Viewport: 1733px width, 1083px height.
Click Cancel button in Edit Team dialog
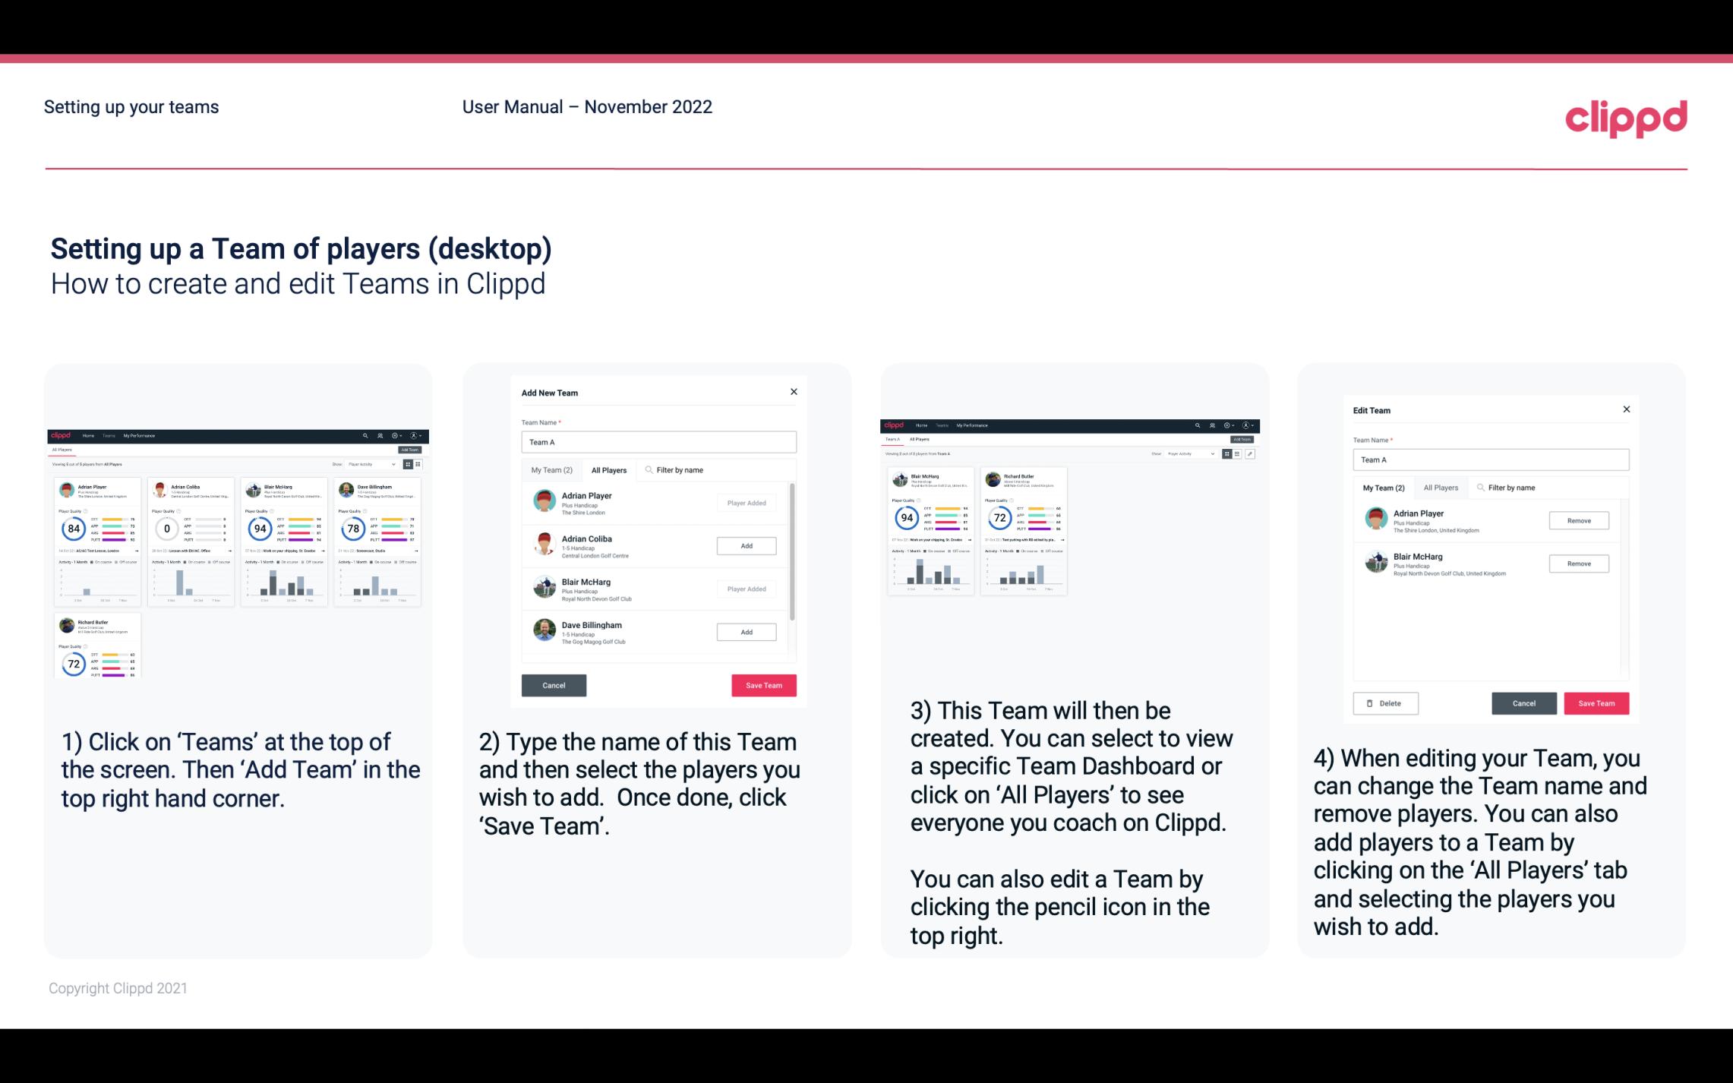1523,703
